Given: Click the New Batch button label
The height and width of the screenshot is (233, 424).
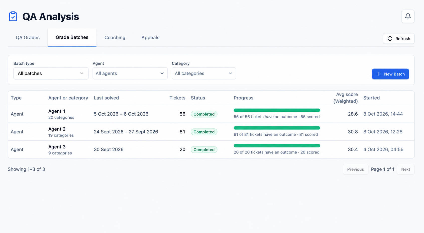Looking at the screenshot, I should 394,74.
